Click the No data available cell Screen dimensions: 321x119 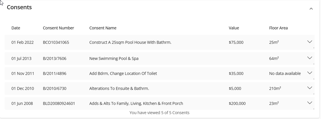click(x=285, y=73)
